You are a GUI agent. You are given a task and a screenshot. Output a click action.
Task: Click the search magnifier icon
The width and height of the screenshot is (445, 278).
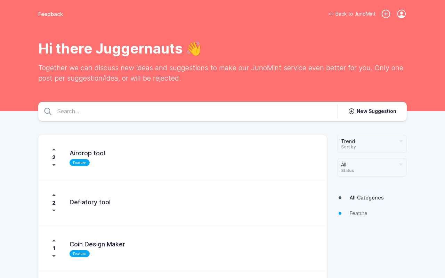[x=48, y=112]
